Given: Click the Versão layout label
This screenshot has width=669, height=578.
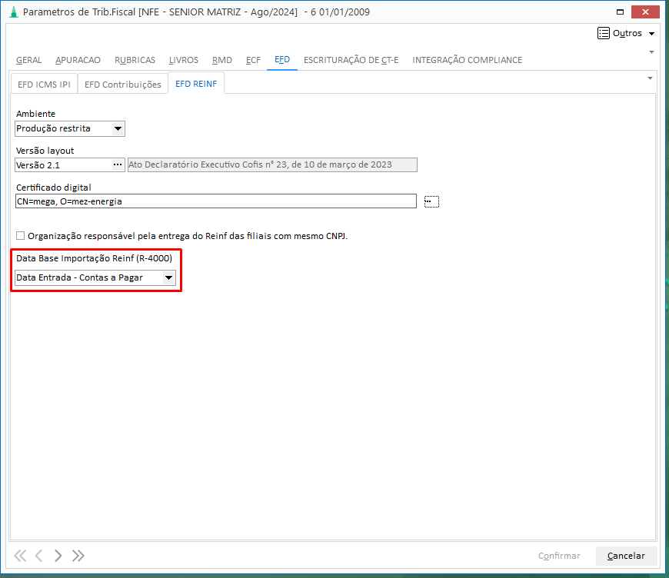Looking at the screenshot, I should pyautogui.click(x=45, y=151).
